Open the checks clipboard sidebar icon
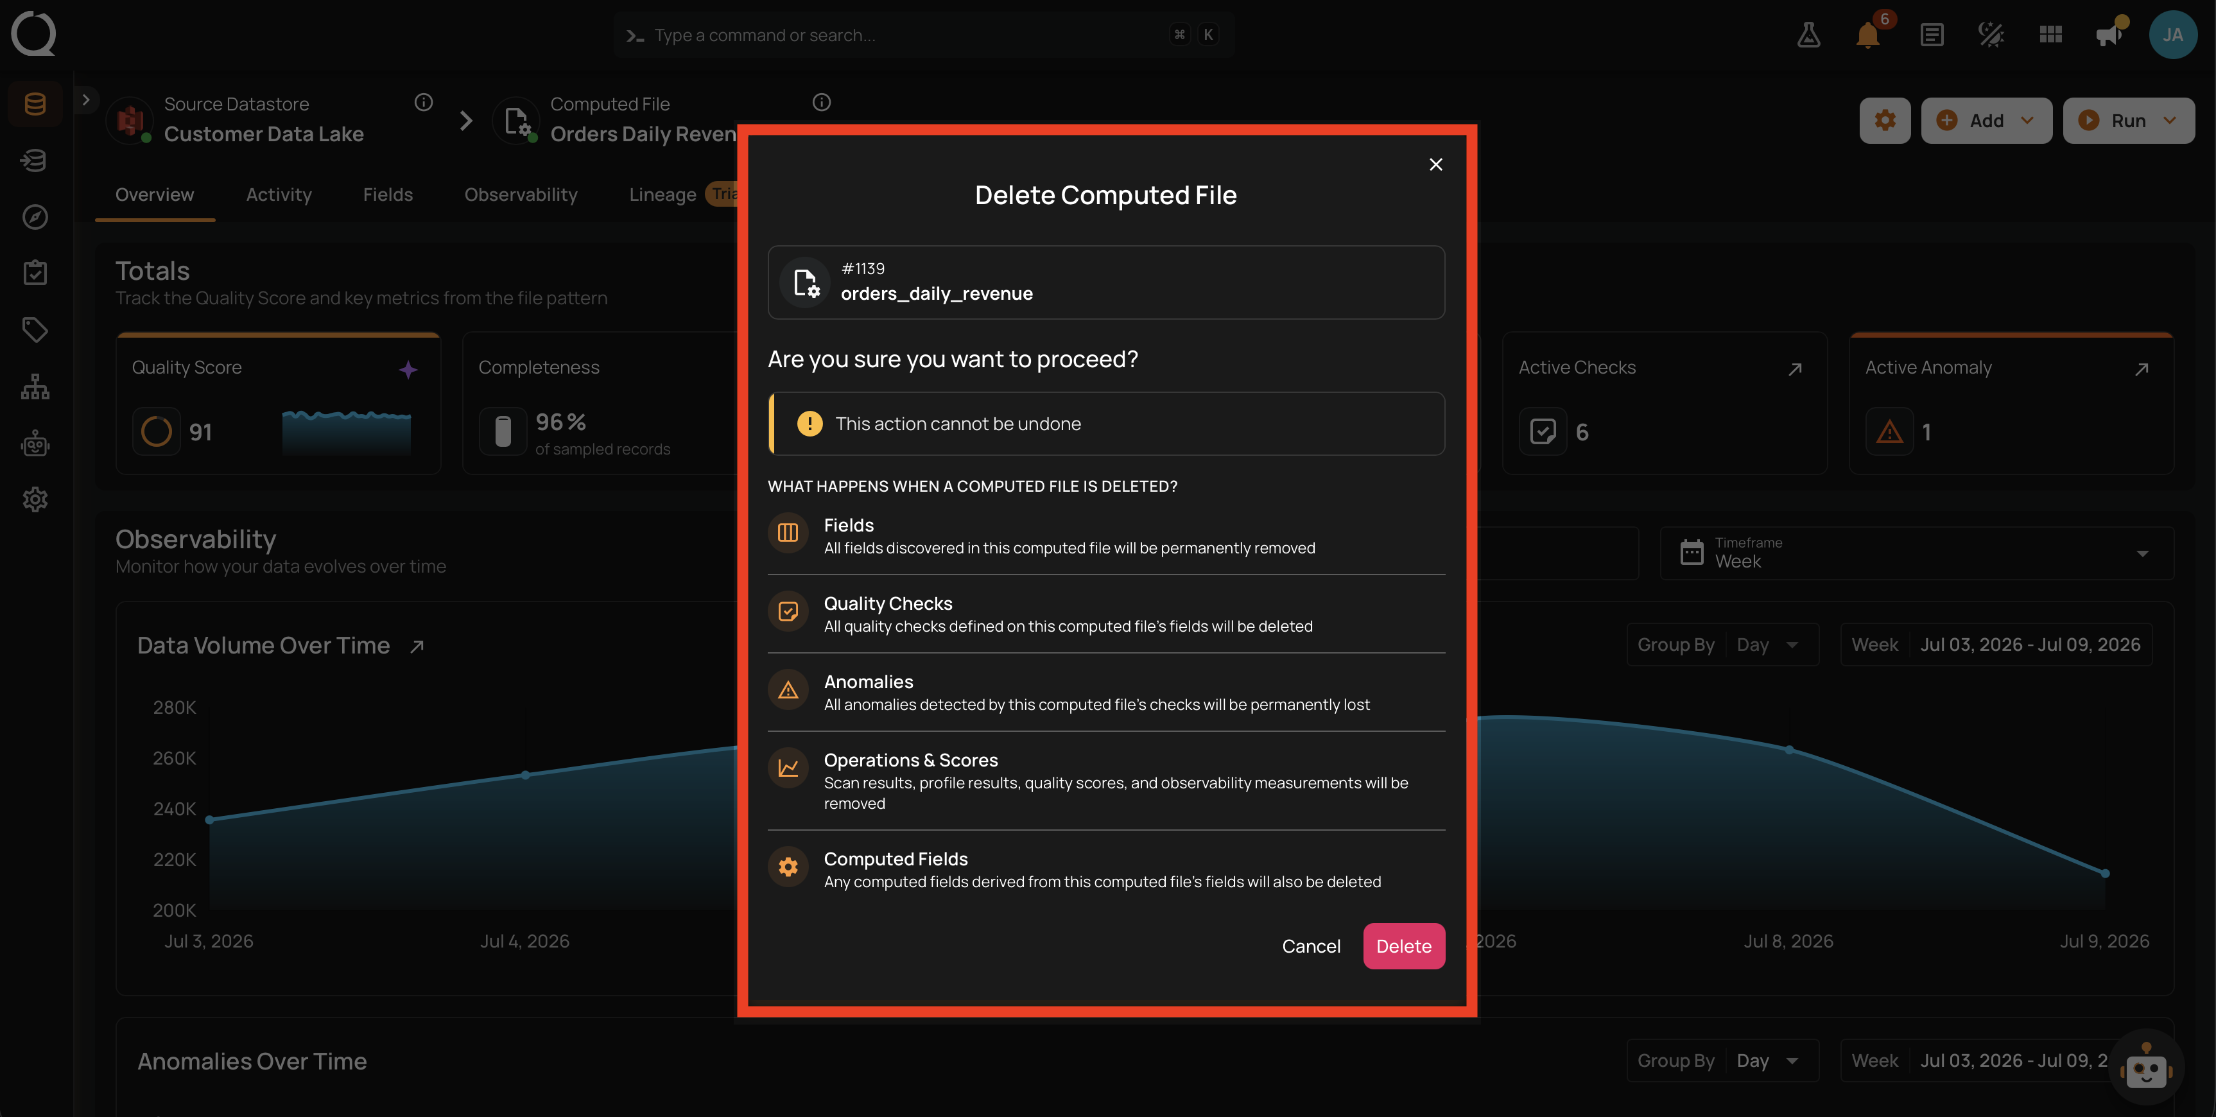The width and height of the screenshot is (2216, 1117). [35, 273]
